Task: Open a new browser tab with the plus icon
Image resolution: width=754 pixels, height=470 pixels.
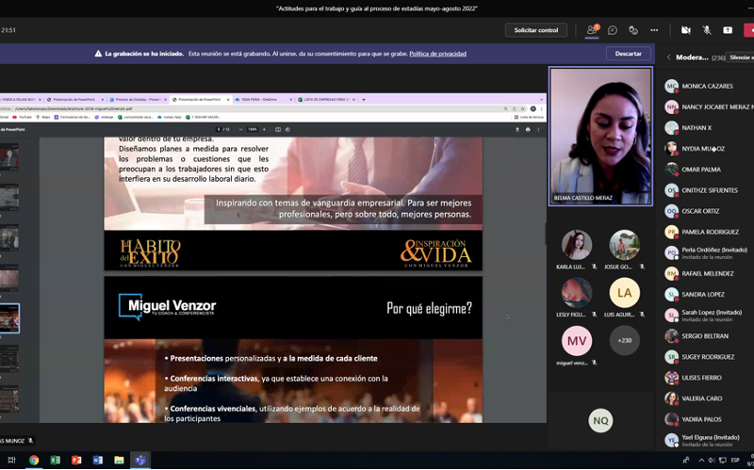Action: pos(364,100)
